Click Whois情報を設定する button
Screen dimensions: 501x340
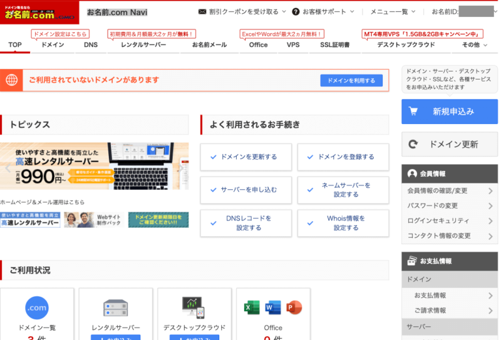[343, 223]
